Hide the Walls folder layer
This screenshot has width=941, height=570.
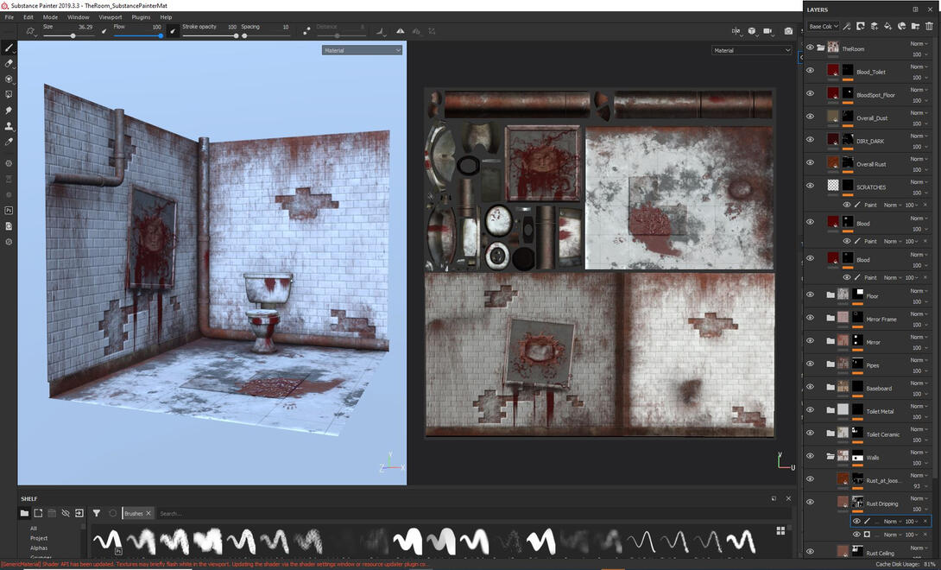[810, 456]
